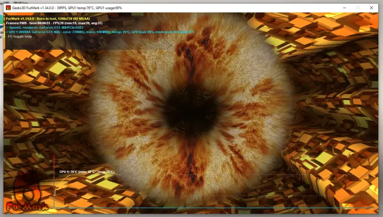383x217 pixels.
Task: Click the GPU 1 temperature graph label
Action: point(87,172)
